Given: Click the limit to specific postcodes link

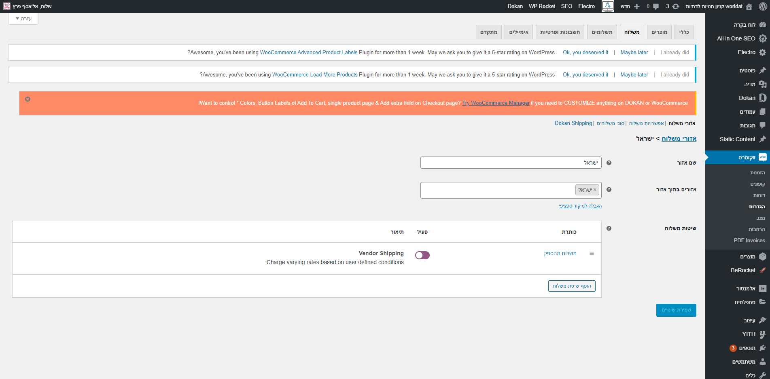Looking at the screenshot, I should pos(580,206).
